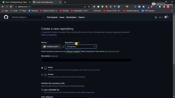The height and width of the screenshot is (98, 175).
Task: Open the HackerSploit bookmark
Action: click(80, 11)
